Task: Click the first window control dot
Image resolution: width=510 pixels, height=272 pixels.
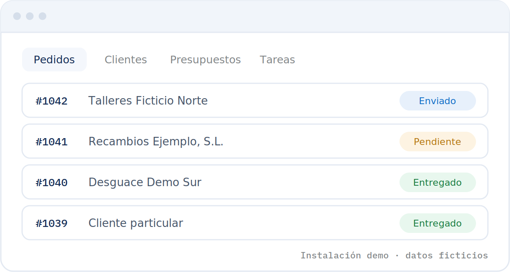Action: (17, 16)
